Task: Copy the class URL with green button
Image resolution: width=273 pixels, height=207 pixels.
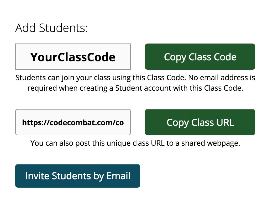Action: 200,122
